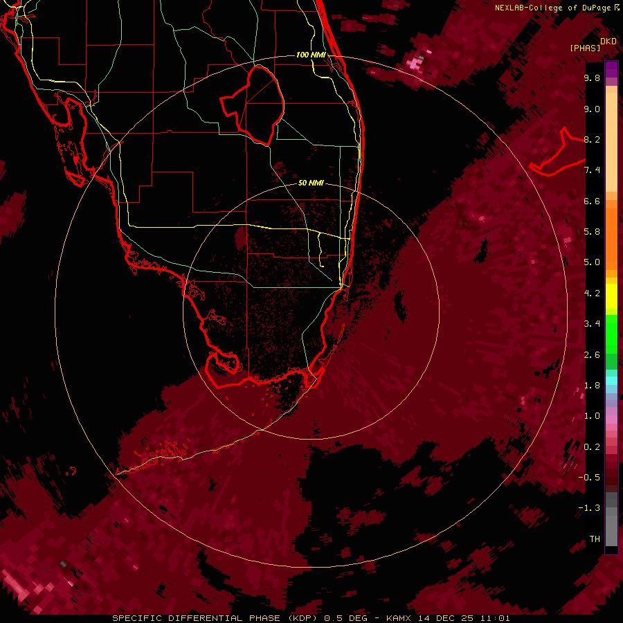The image size is (623, 623).
Task: Click the SPECIFIC DIFFERENTIAL PHASE (KDP) caption text
Action: pyautogui.click(x=217, y=618)
